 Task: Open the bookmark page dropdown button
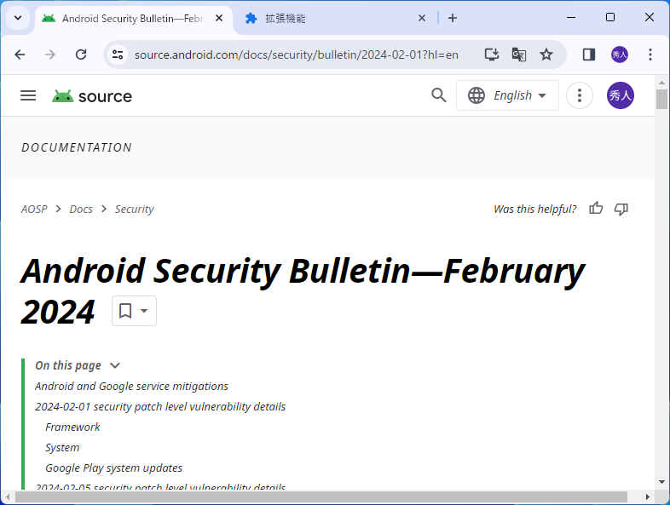(x=134, y=311)
